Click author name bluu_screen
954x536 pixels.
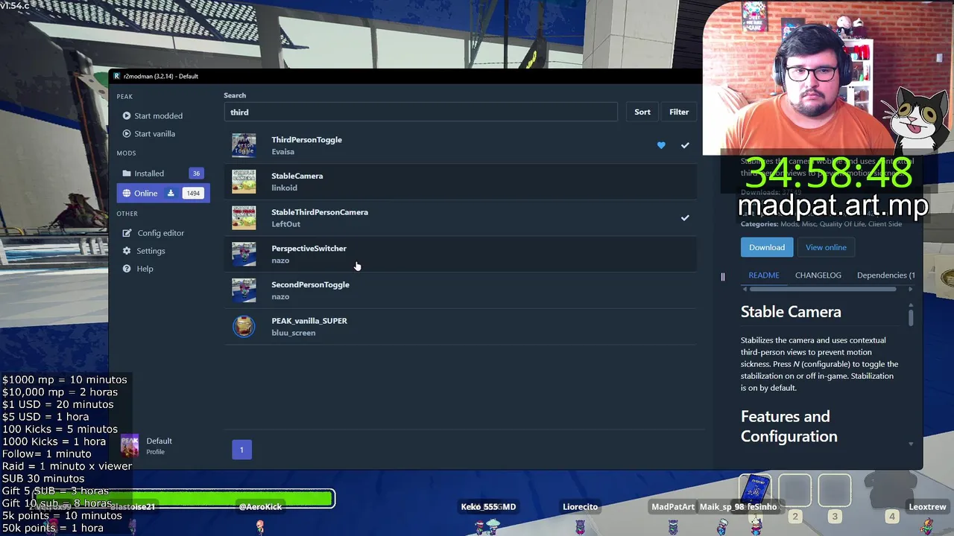pos(293,333)
